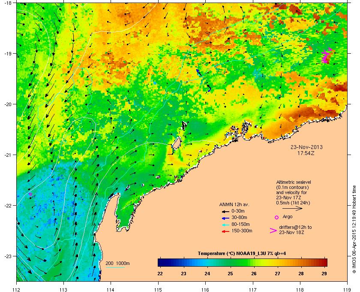The image size is (360, 292).
Task: Click the '30-80m' depth label
Action: [x=239, y=217]
